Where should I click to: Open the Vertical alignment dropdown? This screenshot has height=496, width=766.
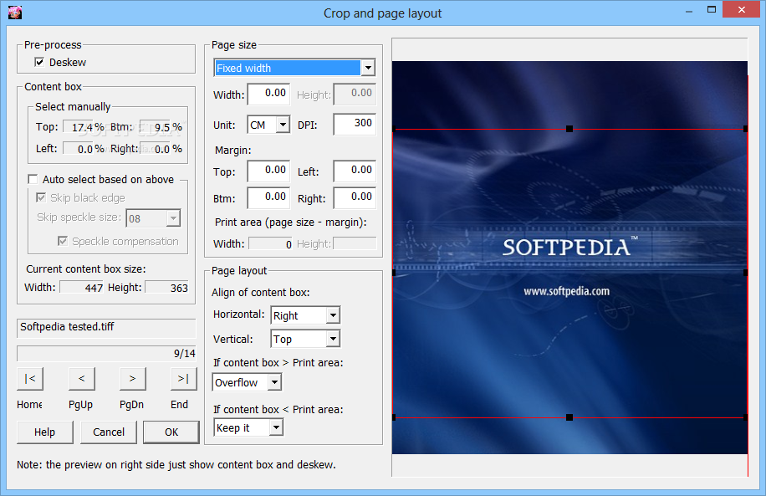point(333,338)
